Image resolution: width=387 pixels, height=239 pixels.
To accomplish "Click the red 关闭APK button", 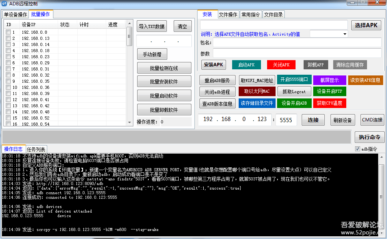I will pyautogui.click(x=281, y=65).
